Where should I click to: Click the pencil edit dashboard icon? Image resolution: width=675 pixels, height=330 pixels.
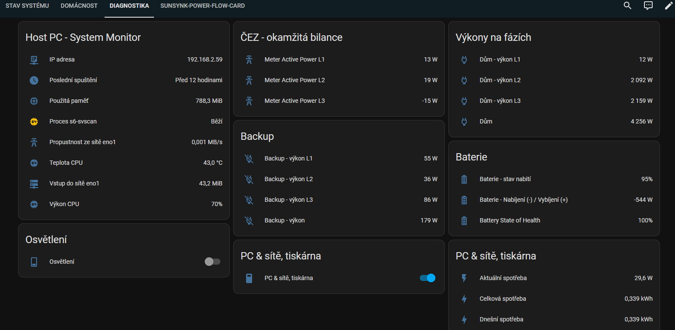[668, 6]
